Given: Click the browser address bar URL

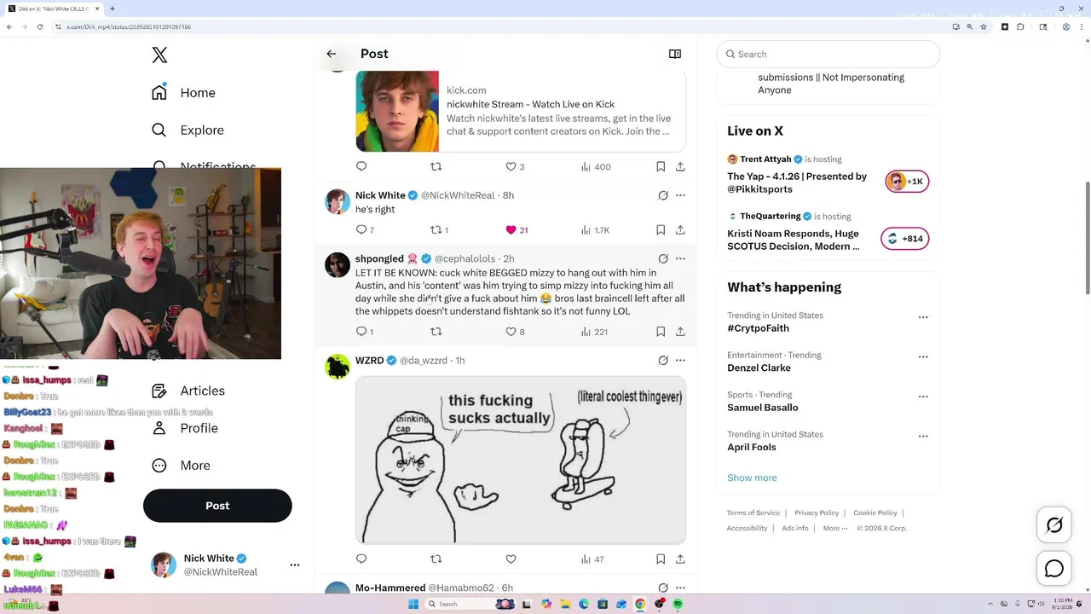Looking at the screenshot, I should pos(129,26).
